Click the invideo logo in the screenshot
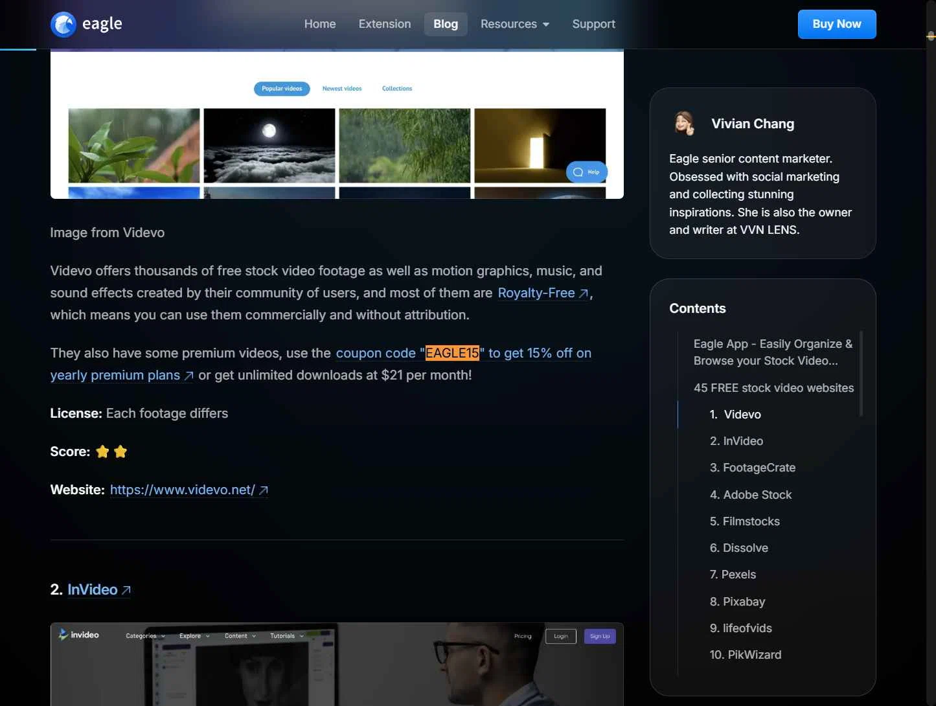This screenshot has width=936, height=706. [78, 635]
